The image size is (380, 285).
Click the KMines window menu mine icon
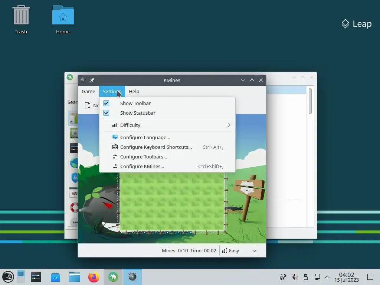83,80
